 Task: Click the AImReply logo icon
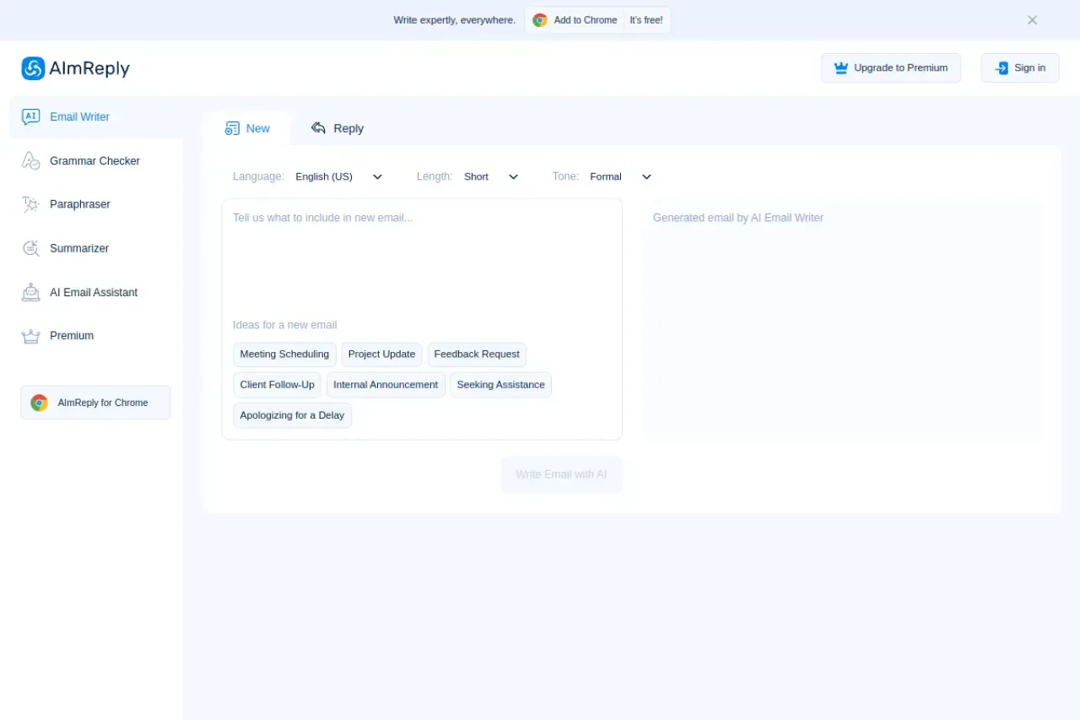[33, 68]
